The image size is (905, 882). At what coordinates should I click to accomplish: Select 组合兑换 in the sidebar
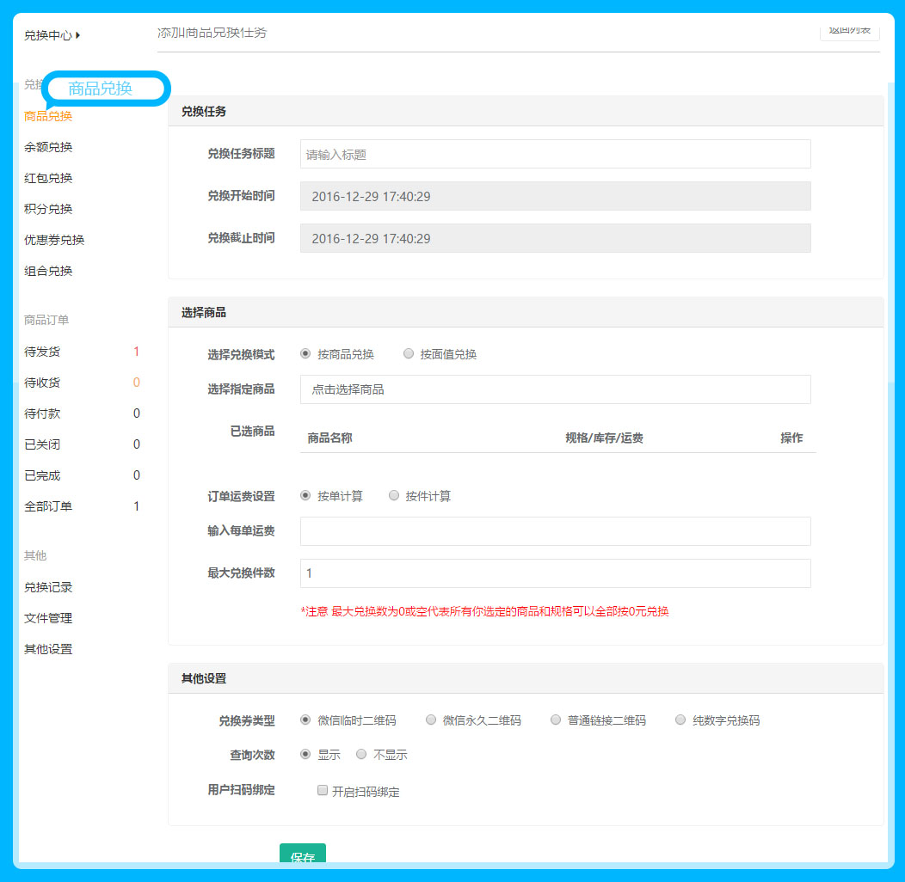tap(48, 271)
